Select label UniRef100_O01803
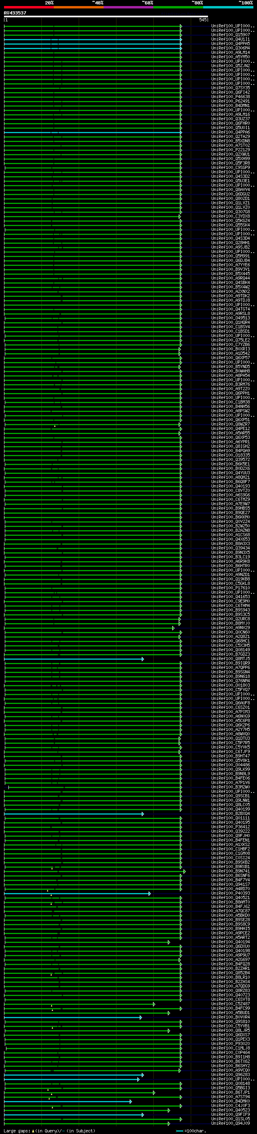Screen dimensions: 257x1134 click(230, 685)
